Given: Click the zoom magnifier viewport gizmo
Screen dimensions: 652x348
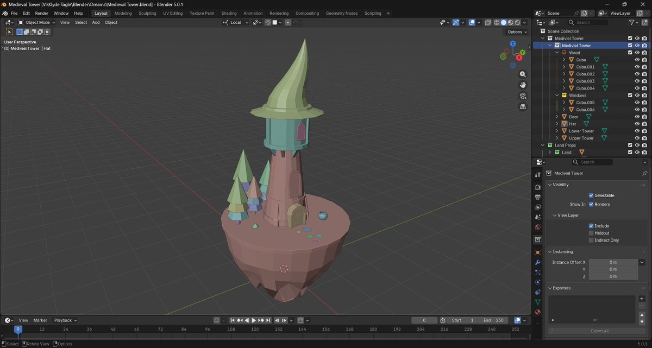Looking at the screenshot, I should (523, 74).
